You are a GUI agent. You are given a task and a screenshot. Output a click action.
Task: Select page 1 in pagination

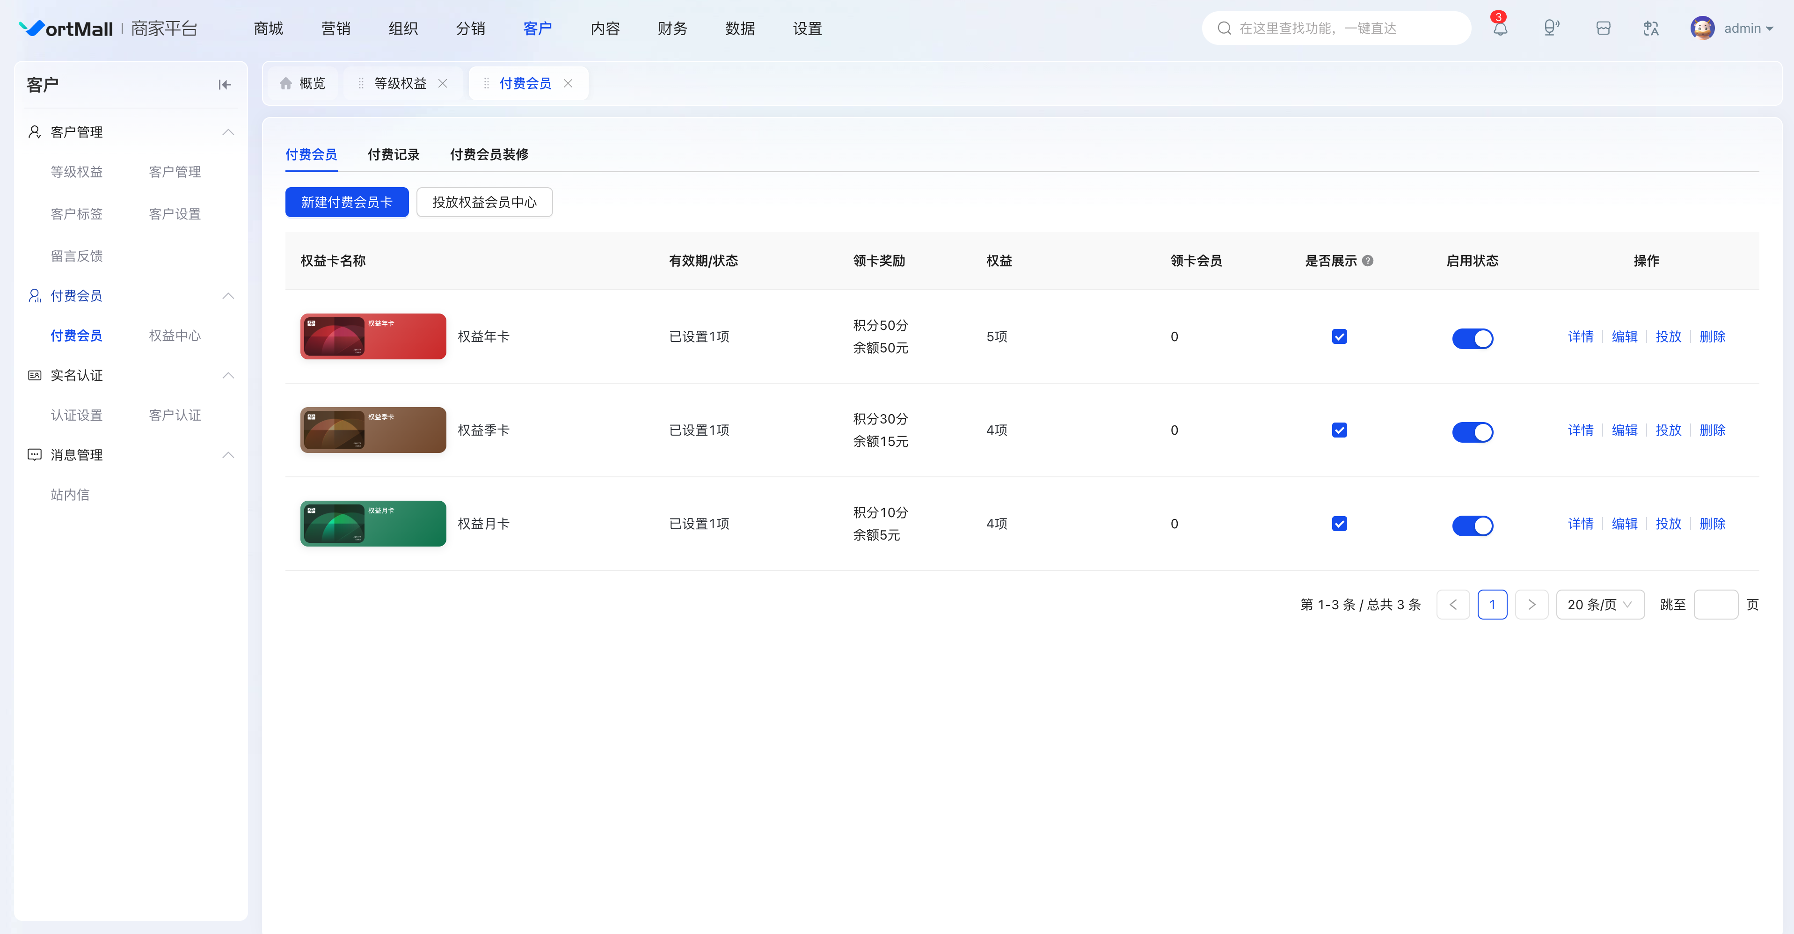pos(1492,604)
